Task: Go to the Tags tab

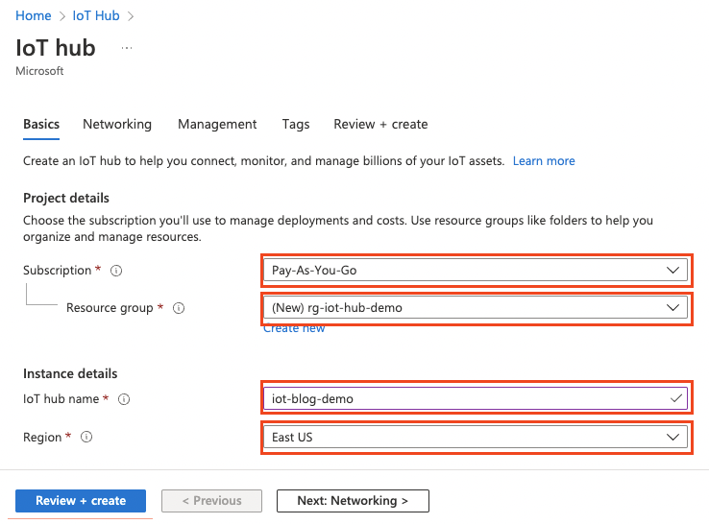Action: click(x=296, y=124)
